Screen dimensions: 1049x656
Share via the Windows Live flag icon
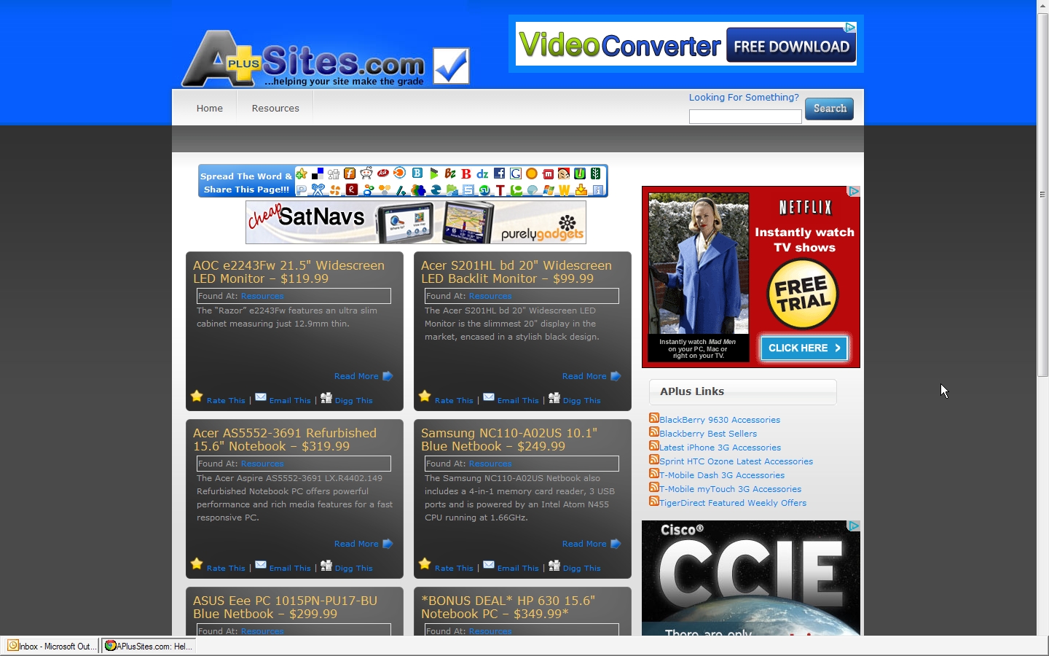click(x=548, y=190)
